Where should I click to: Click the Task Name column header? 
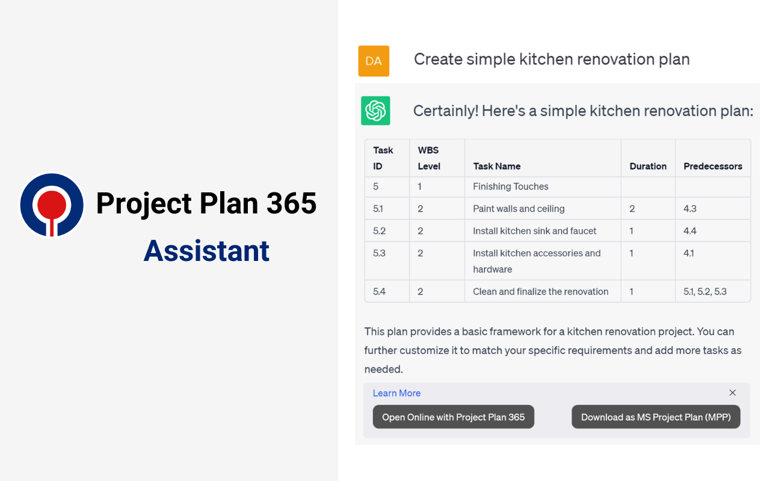pyautogui.click(x=496, y=166)
